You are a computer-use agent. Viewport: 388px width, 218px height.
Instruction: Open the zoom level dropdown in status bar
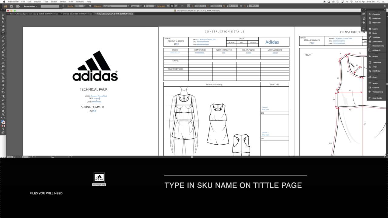pyautogui.click(x=14, y=157)
